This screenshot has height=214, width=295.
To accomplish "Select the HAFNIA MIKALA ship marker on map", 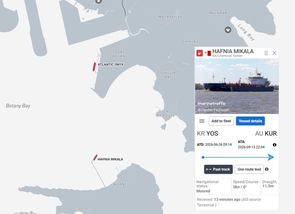I will (x=96, y=157).
